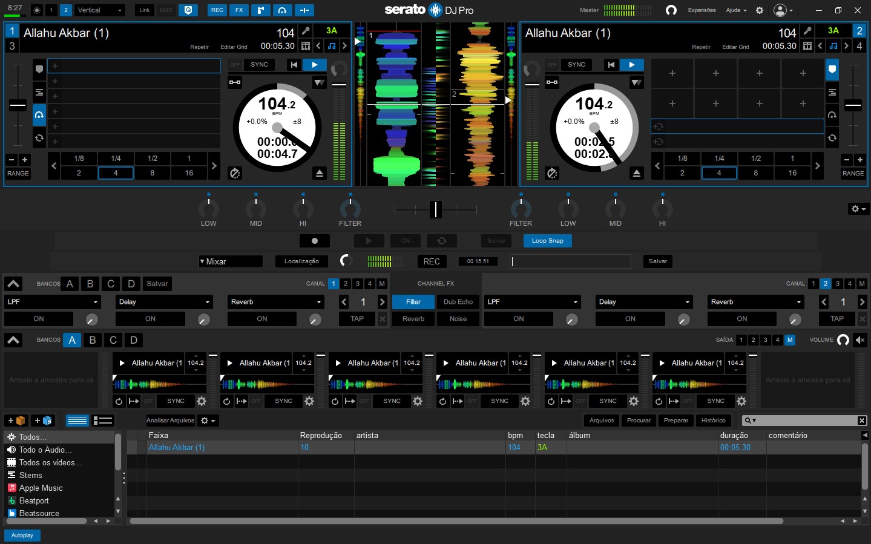
Task: Toggle day mode brightness sun icon
Action: pyautogui.click(x=37, y=10)
